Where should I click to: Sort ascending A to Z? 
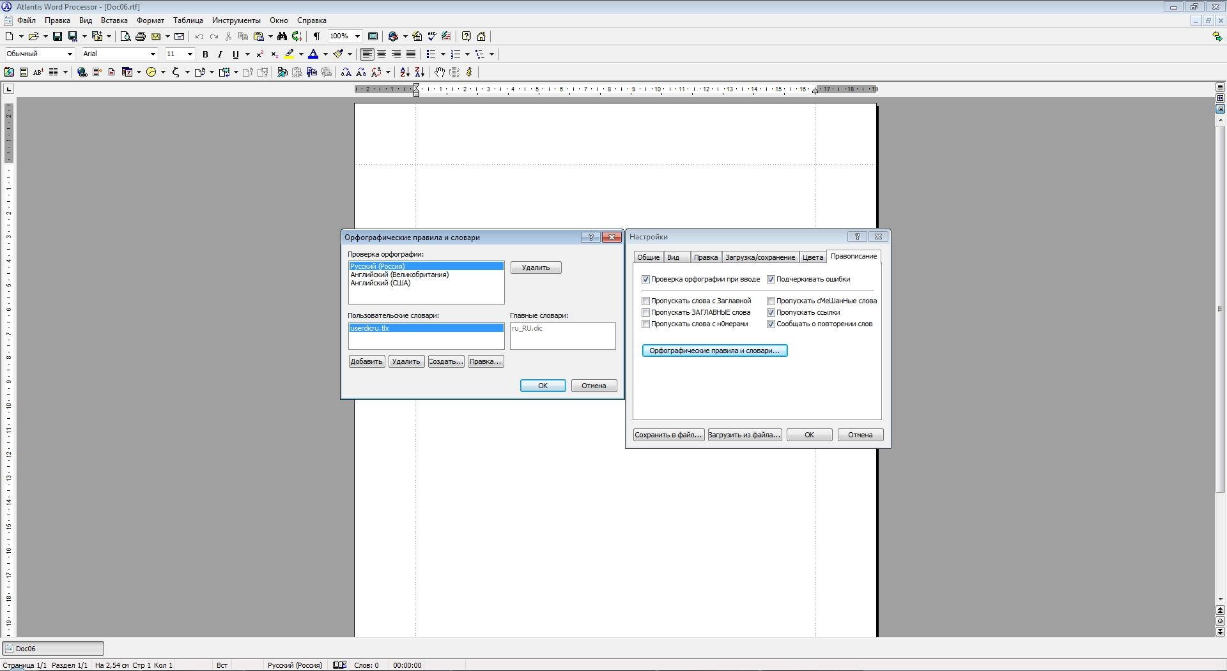click(x=405, y=72)
